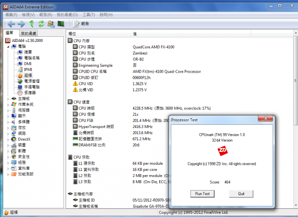Open the 報告(R) menu
Image resolution: width=298 pixels, height=217 pixels.
click(x=46, y=15)
